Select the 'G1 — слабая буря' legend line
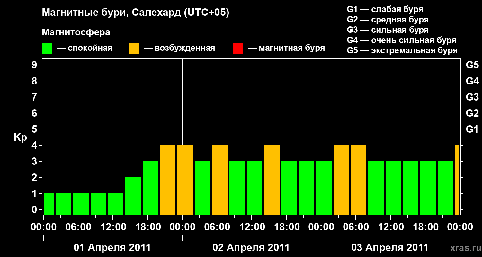The height and width of the screenshot is (257, 482). (x=385, y=9)
